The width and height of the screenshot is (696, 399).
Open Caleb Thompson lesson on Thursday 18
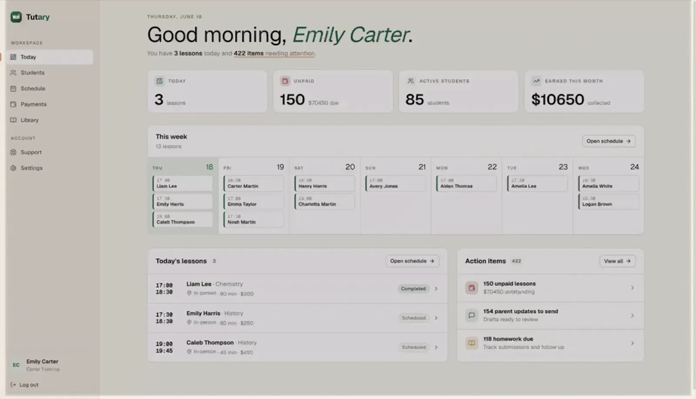pyautogui.click(x=183, y=219)
